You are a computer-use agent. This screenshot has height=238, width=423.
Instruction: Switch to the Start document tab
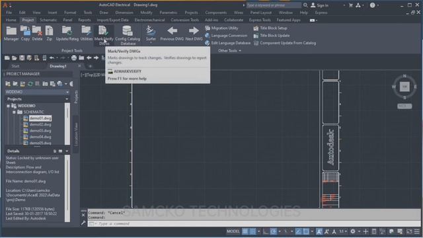coord(15,66)
